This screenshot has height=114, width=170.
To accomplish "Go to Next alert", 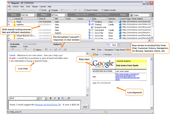I will (117, 54).
